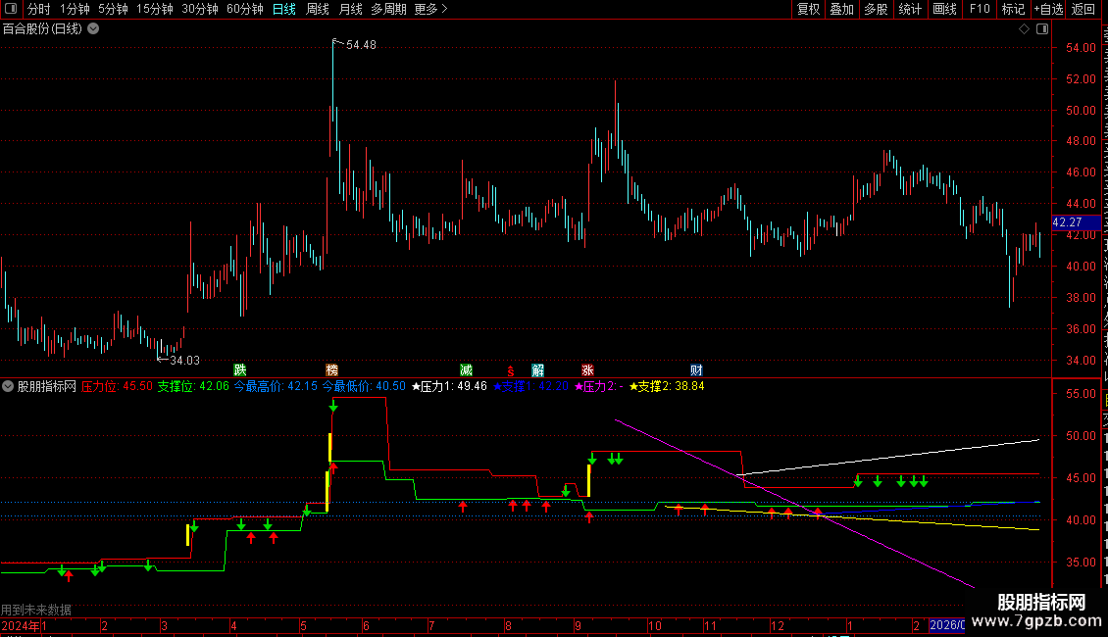Click the 叠加 overlay button
1108x637 pixels.
click(842, 9)
